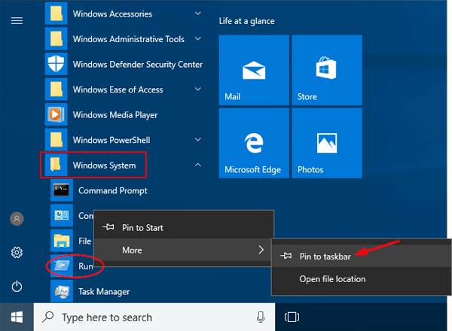Expand the hamburger menu in Start
The image size is (452, 331).
click(17, 20)
